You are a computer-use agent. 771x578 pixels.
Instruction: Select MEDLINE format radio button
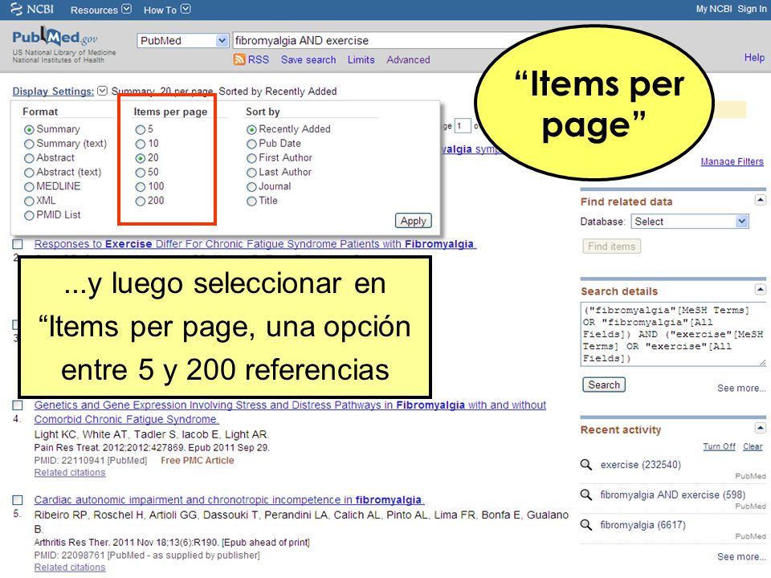tap(29, 187)
